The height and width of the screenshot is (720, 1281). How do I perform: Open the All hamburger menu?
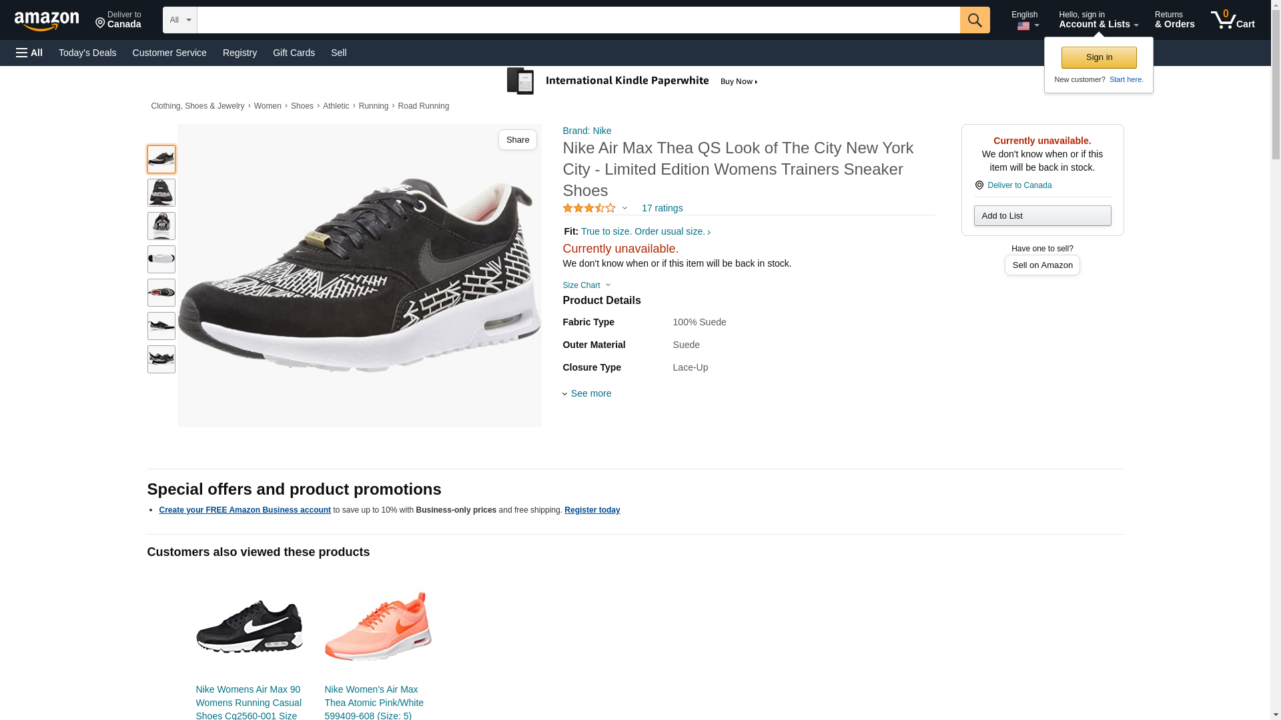point(29,53)
